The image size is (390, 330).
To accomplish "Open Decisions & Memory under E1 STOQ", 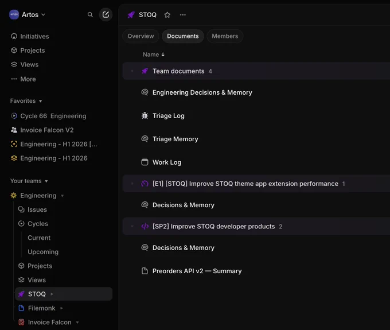I will click(184, 205).
